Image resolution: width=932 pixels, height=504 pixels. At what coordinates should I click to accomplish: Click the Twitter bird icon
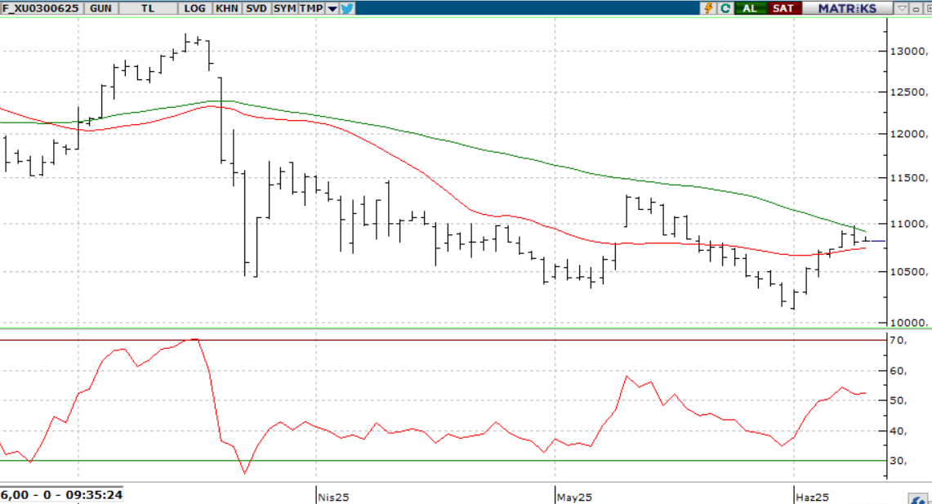[x=347, y=8]
